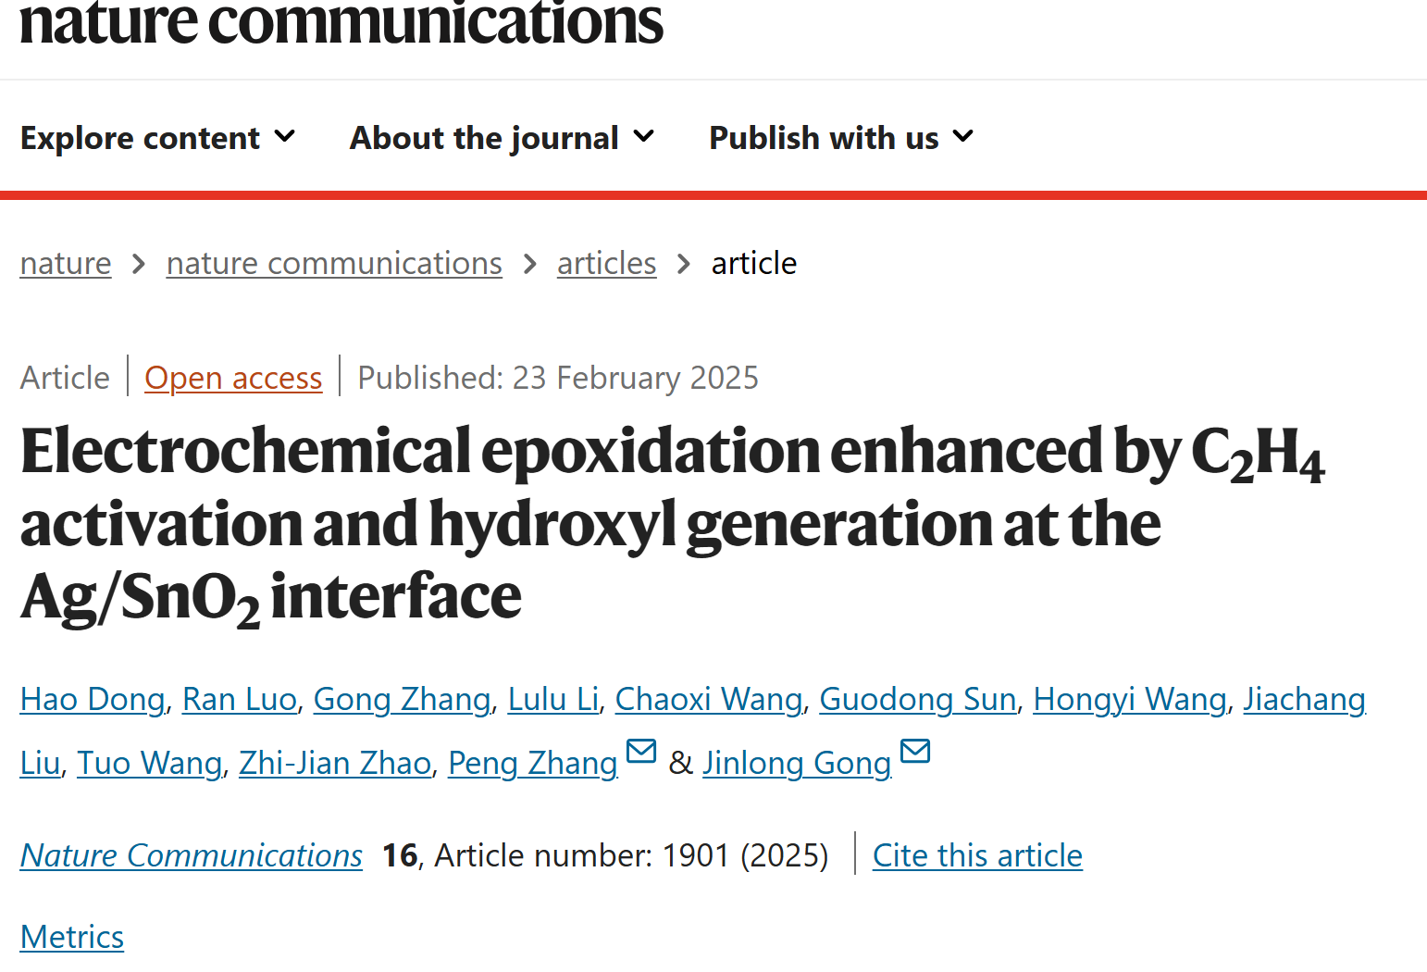View author Hao Dong's profile

coord(93,699)
